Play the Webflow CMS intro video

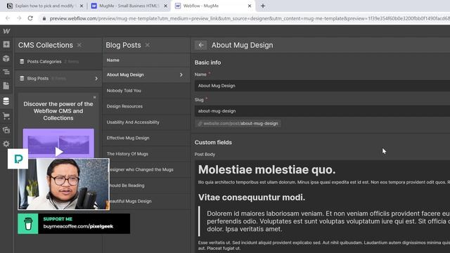[x=59, y=152]
